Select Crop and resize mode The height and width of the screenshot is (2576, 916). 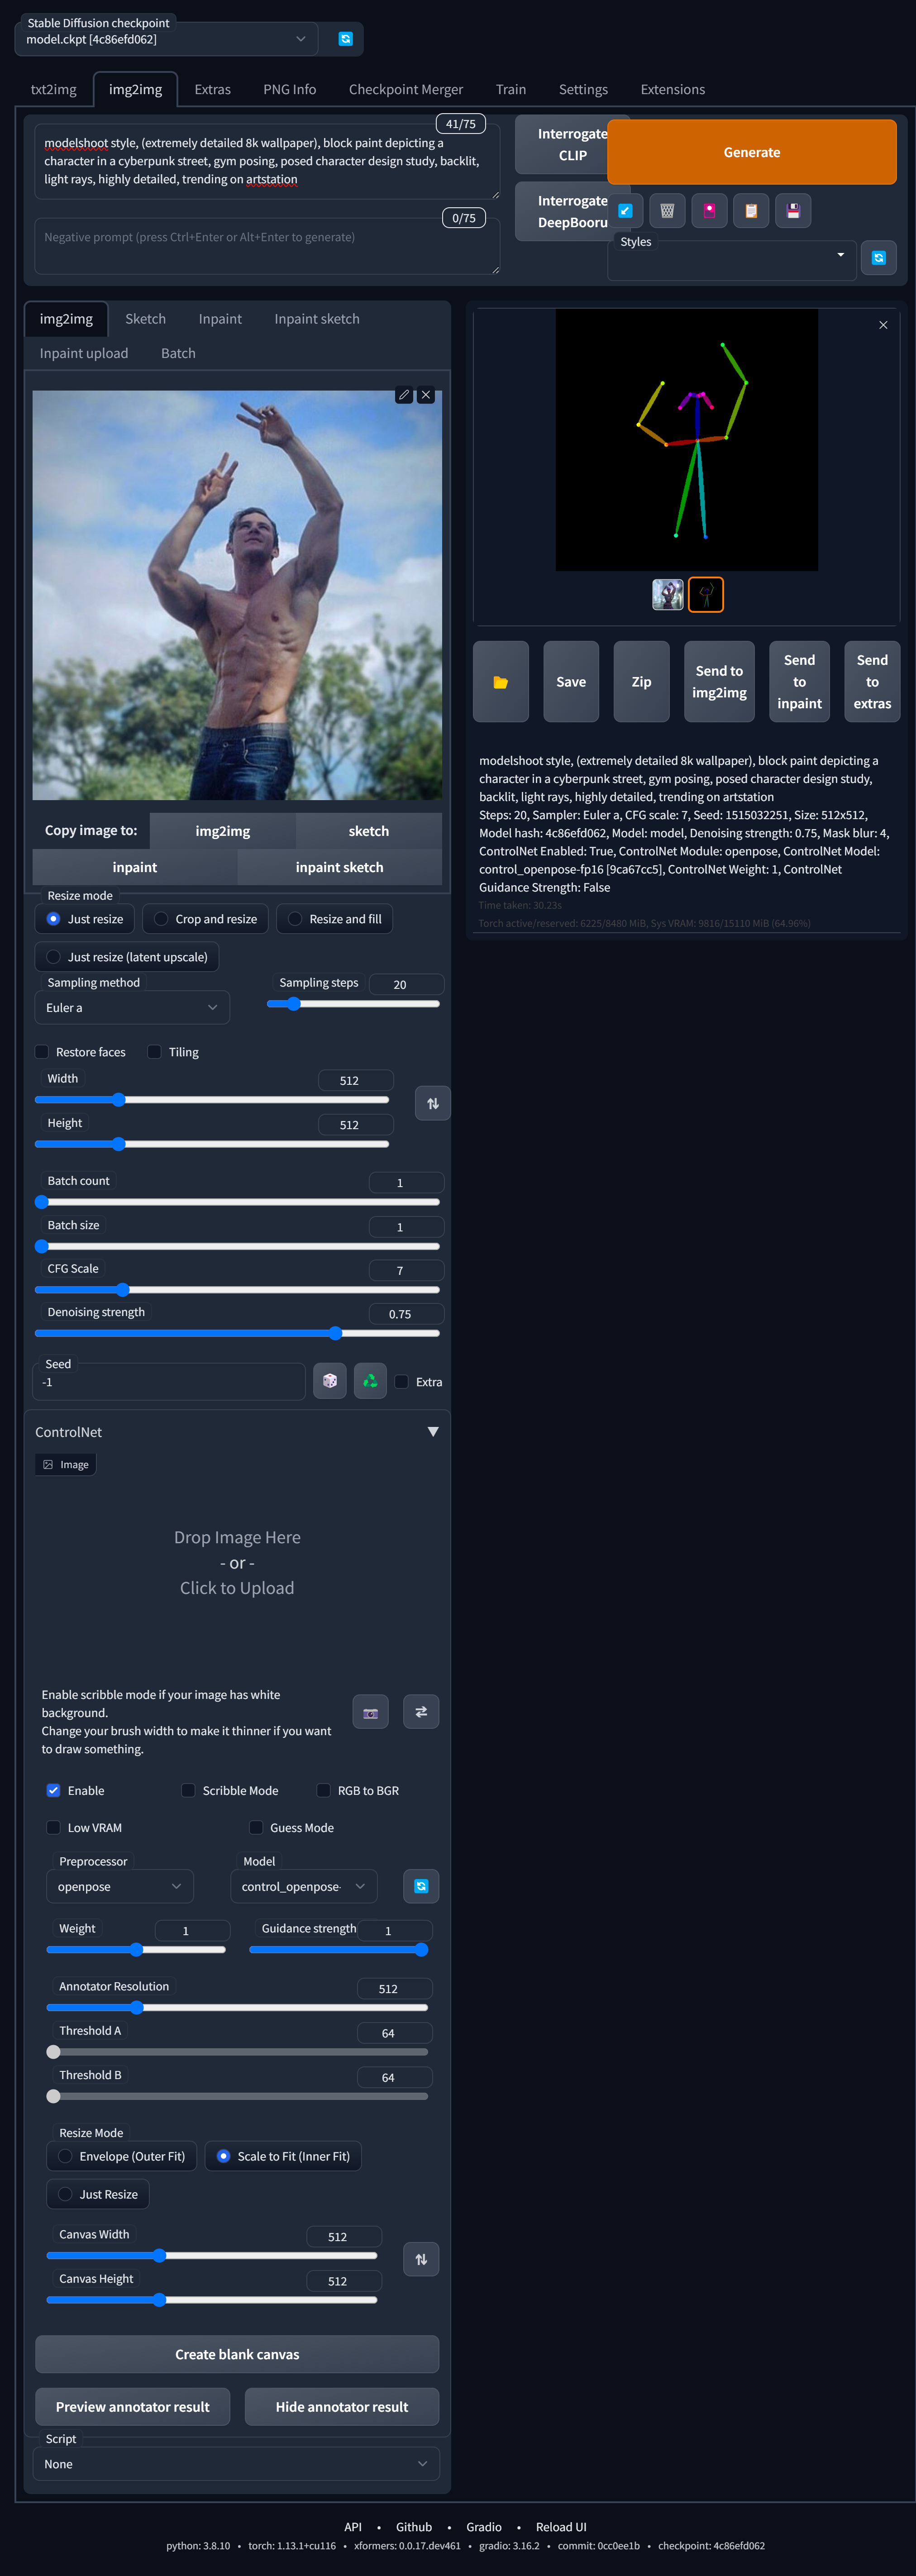click(205, 919)
